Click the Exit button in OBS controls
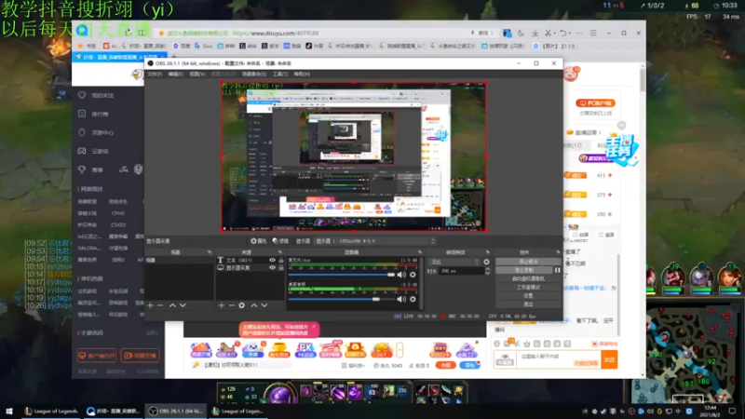The width and height of the screenshot is (745, 419). pyautogui.click(x=528, y=304)
